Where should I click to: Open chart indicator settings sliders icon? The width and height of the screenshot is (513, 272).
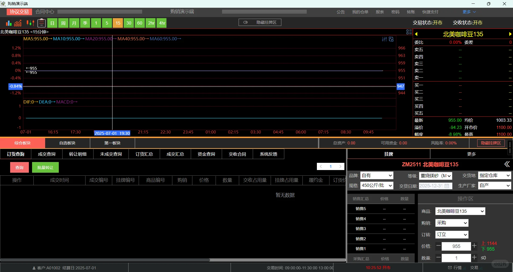384,39
